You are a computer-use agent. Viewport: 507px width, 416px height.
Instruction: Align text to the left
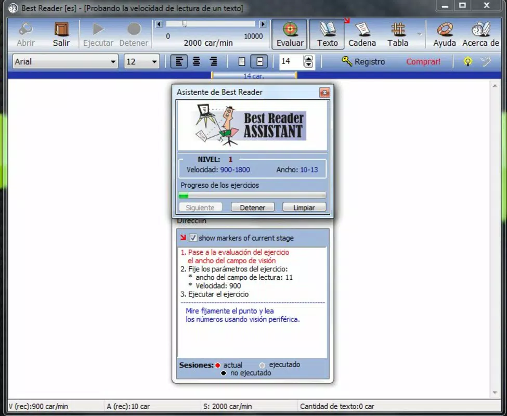[x=179, y=61]
